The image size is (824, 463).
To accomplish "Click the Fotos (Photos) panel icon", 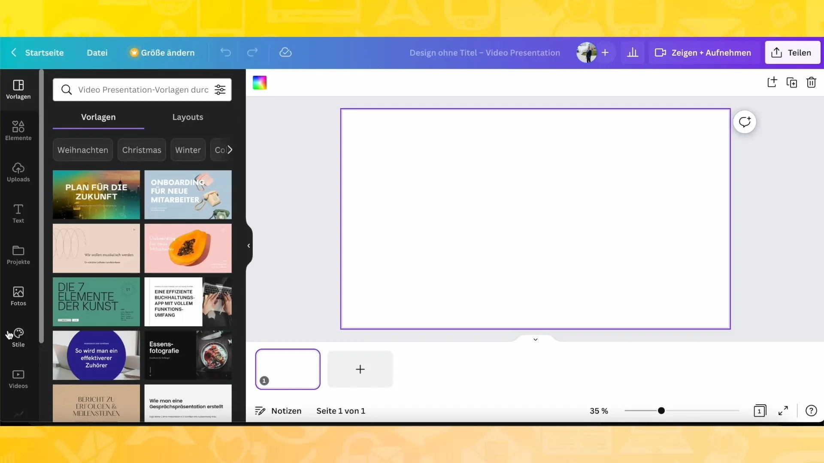I will (x=18, y=295).
